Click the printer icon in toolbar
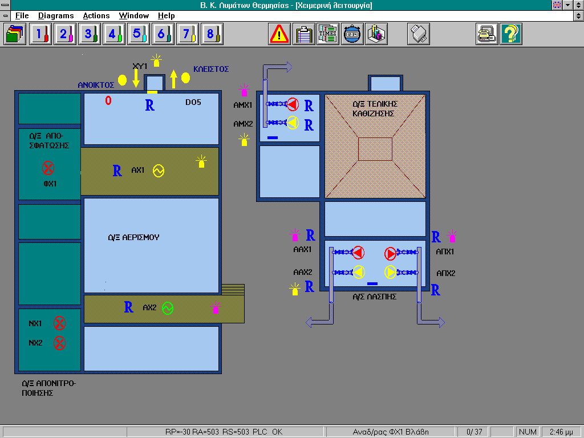The image size is (584, 438). coord(418,34)
